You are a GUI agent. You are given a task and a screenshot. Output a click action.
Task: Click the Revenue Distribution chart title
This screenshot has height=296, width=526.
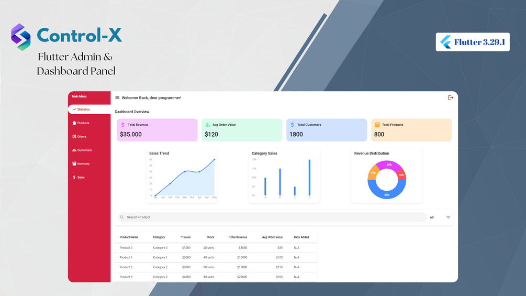coord(372,154)
